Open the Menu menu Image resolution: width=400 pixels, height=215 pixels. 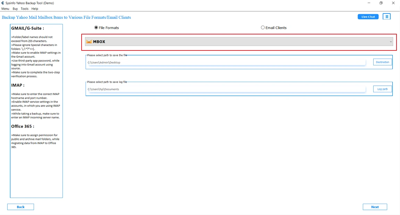pyautogui.click(x=5, y=9)
